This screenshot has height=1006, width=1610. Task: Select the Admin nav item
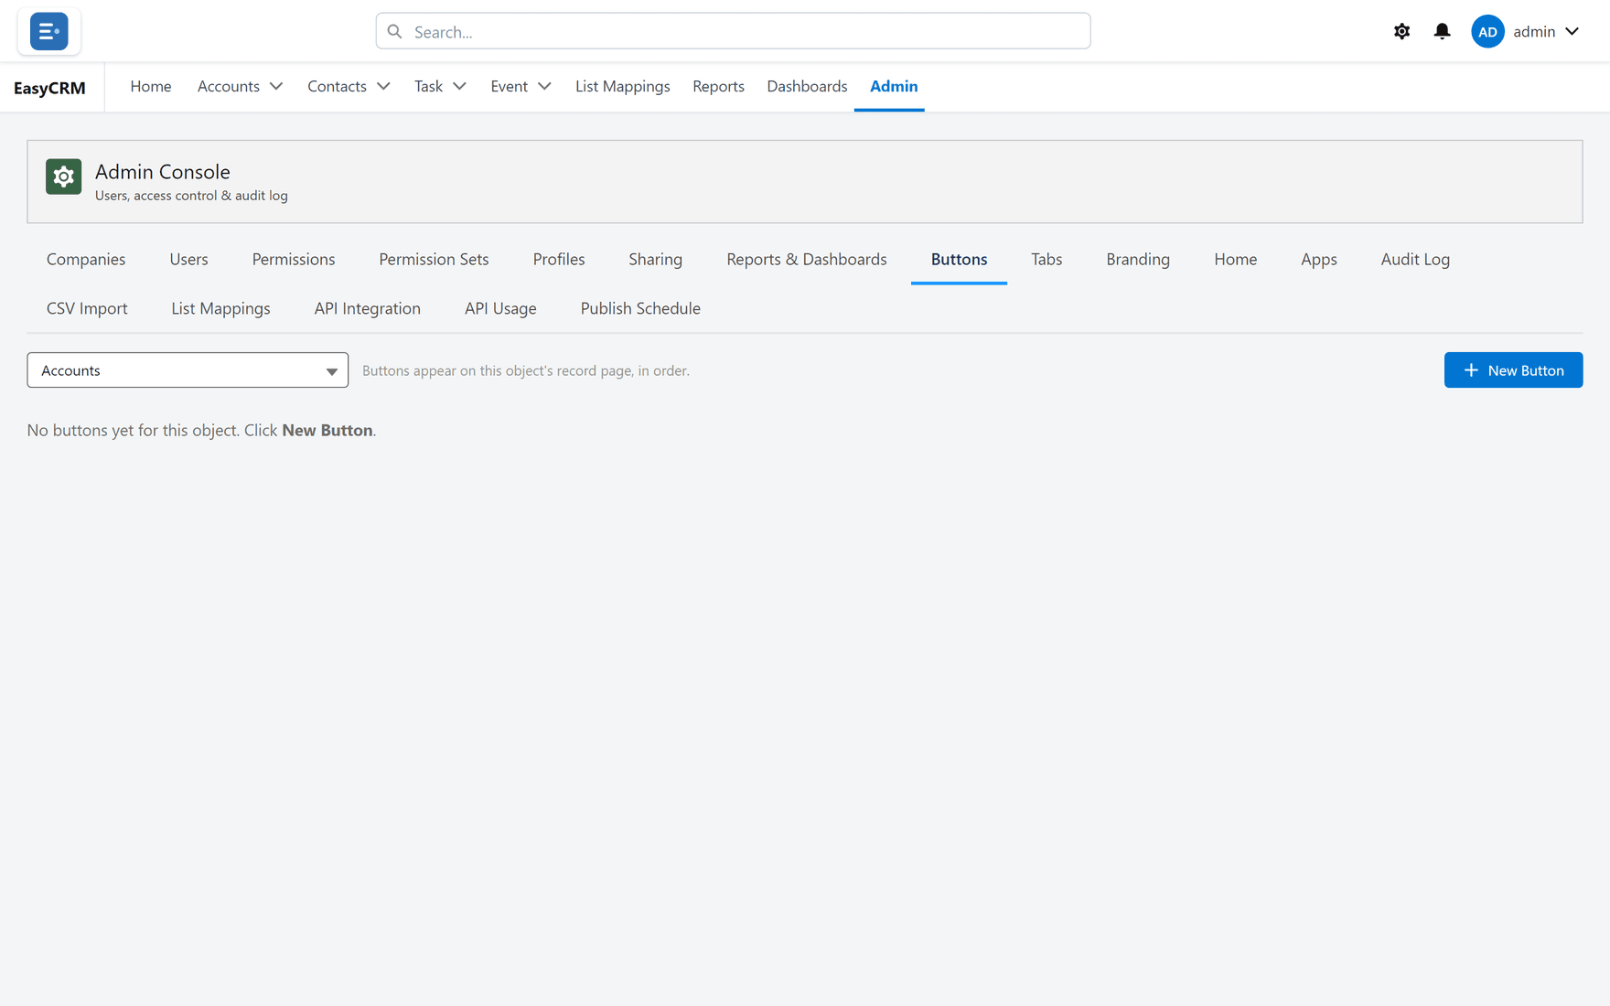click(x=894, y=86)
